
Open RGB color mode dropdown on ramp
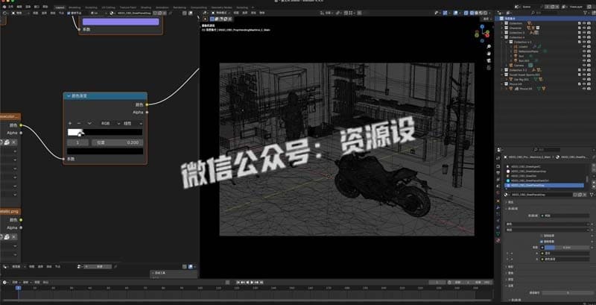[x=110, y=124]
